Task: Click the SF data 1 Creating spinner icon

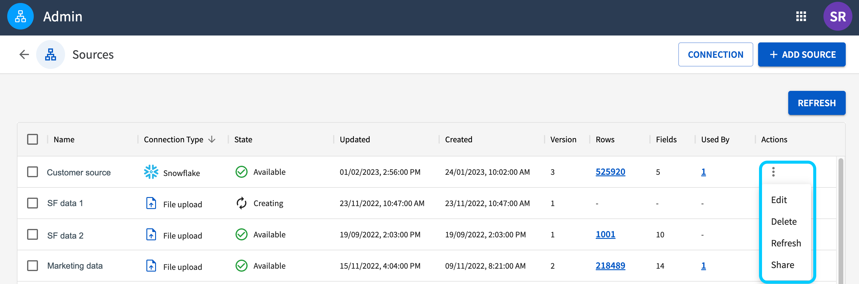Action: click(x=242, y=203)
